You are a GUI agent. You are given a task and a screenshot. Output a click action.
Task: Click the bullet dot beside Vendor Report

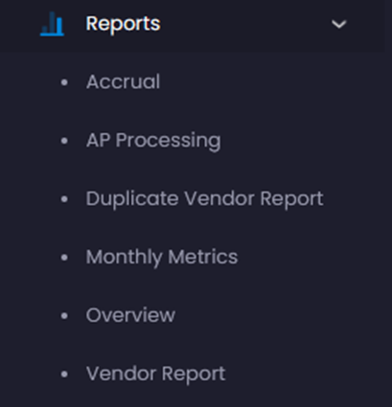[64, 373]
